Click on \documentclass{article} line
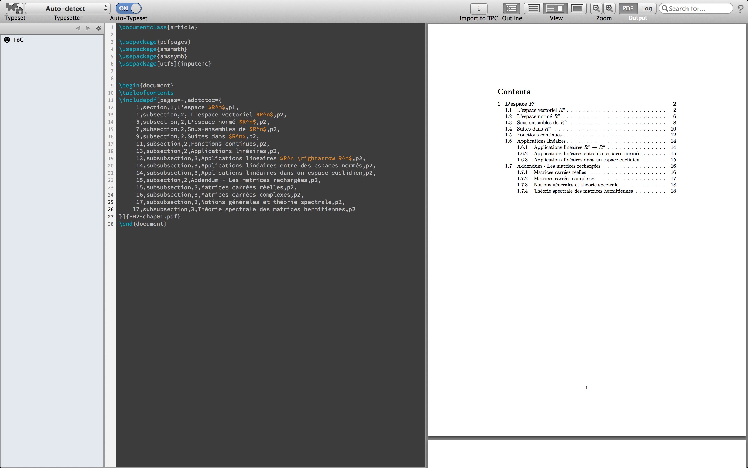The width and height of the screenshot is (748, 468). 158,27
